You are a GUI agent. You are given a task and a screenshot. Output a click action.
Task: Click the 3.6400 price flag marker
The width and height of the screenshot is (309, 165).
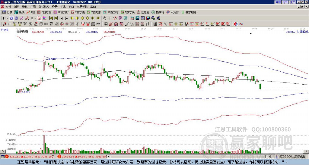(x=53, y=59)
